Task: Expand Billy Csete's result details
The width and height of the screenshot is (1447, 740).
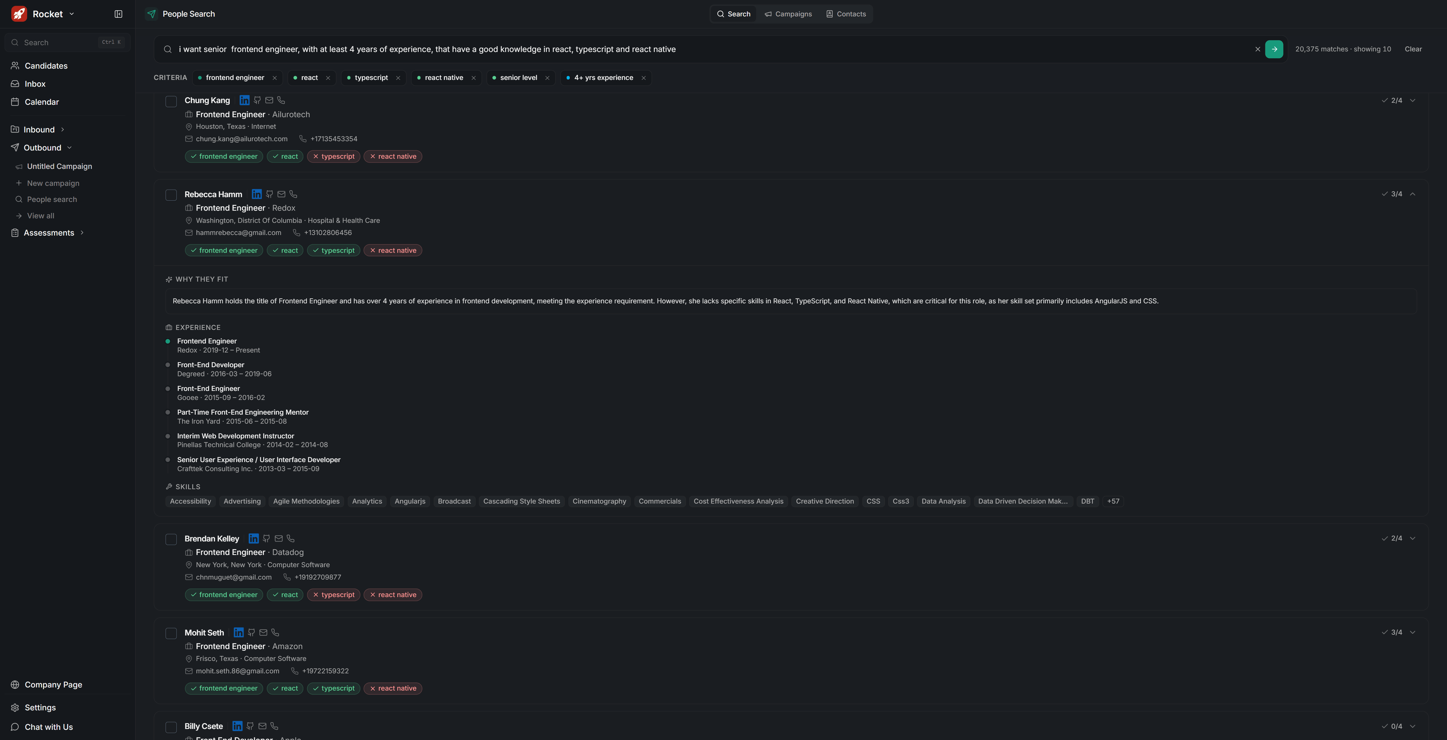Action: 1413,726
